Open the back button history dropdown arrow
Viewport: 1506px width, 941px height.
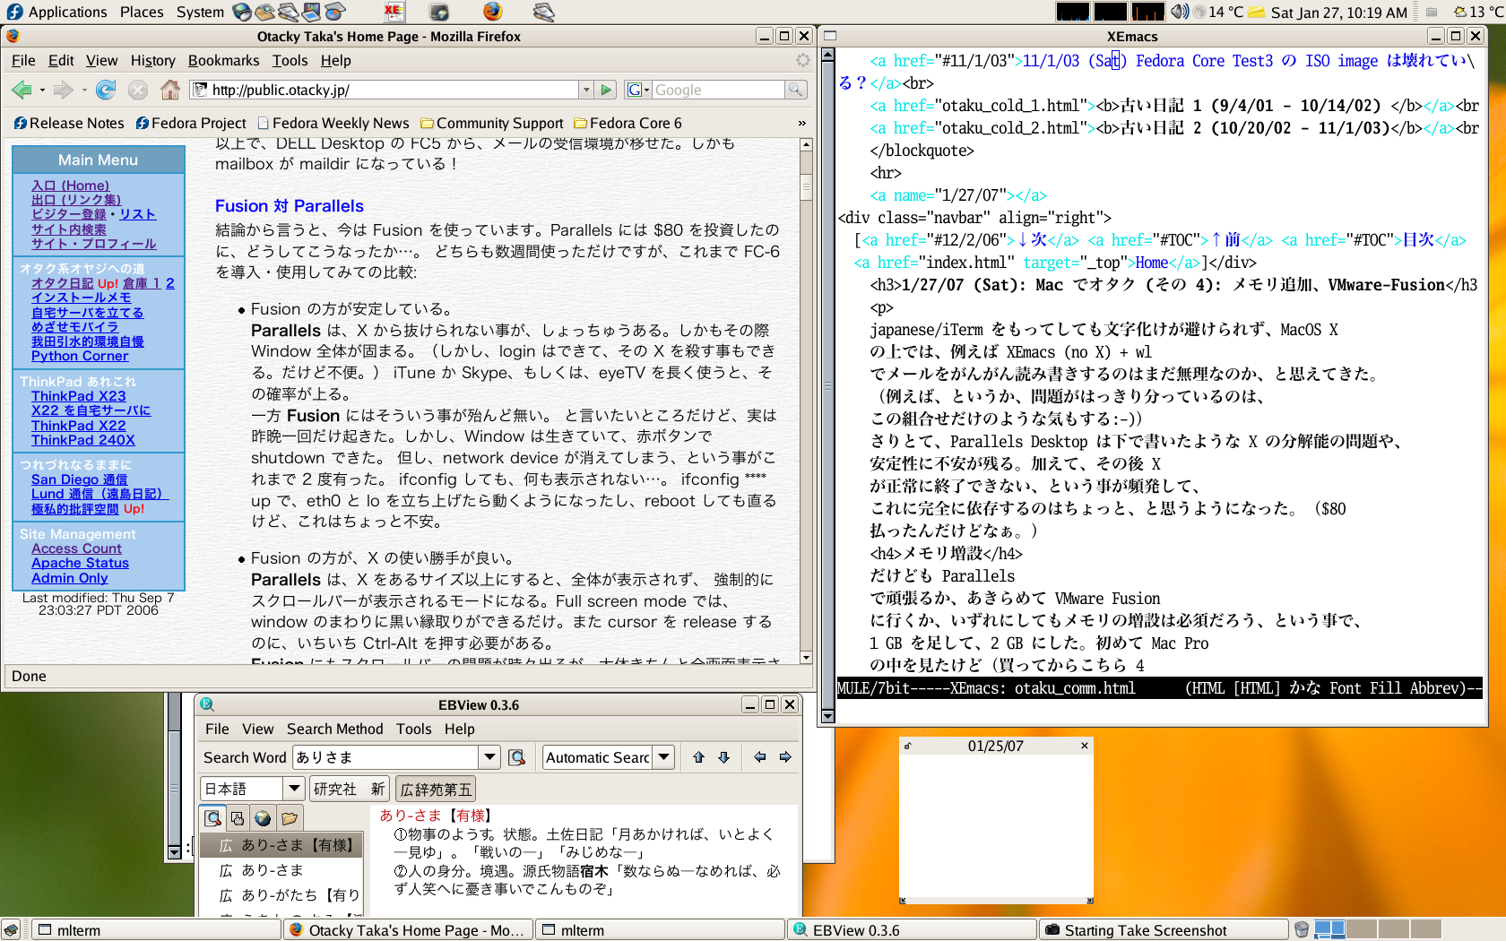coord(42,91)
